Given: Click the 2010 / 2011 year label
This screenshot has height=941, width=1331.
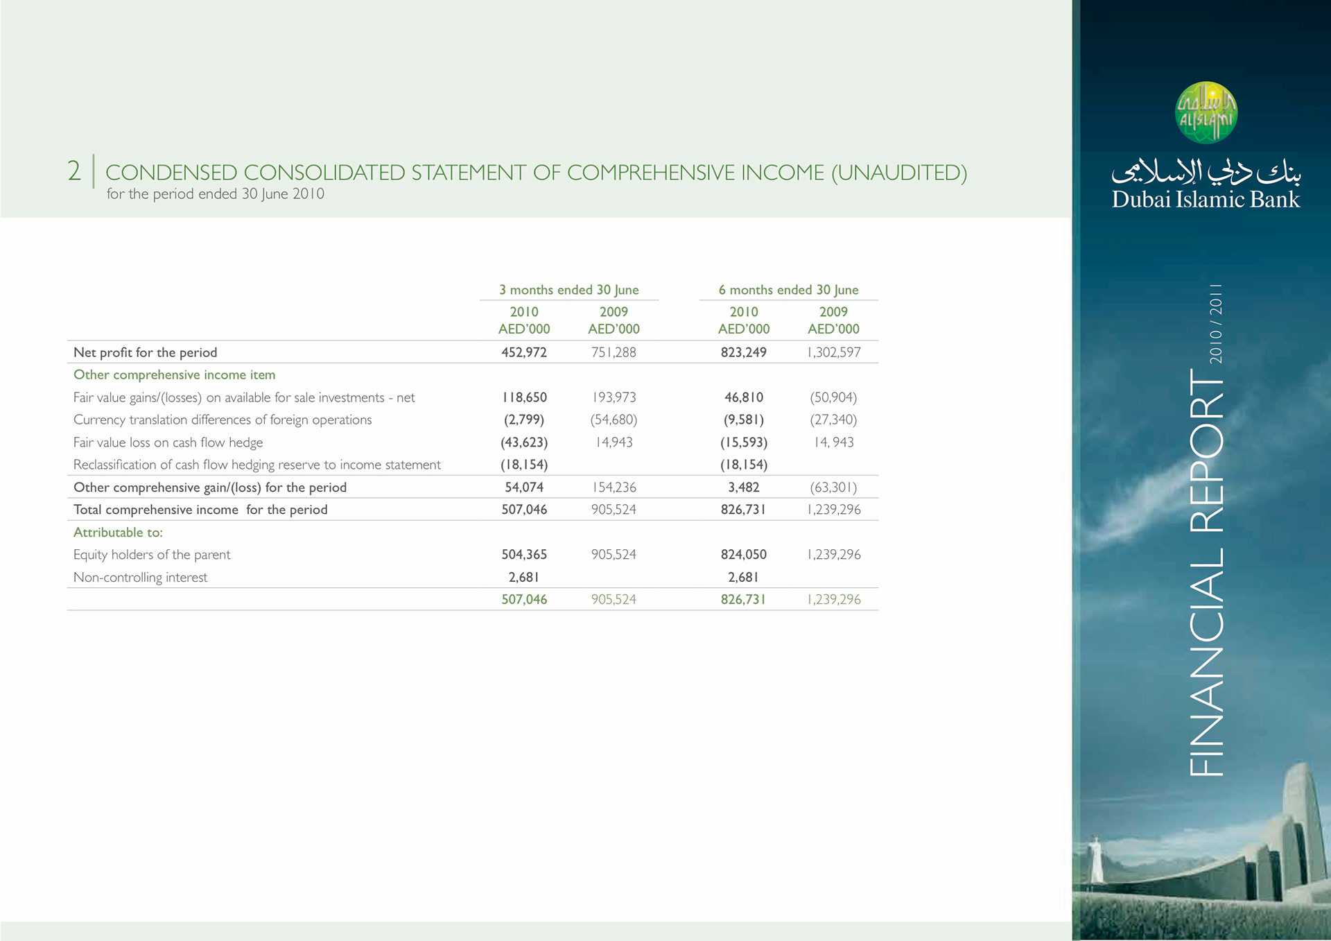Looking at the screenshot, I should [1216, 324].
